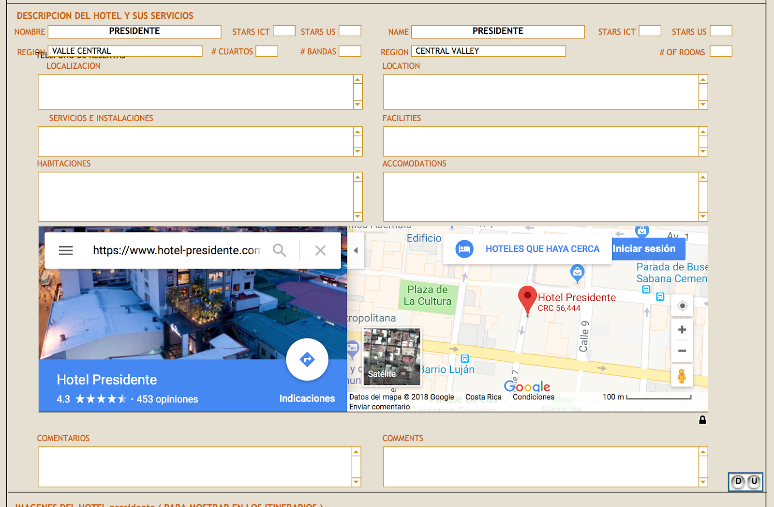Click the Hotel Presidente map label text
This screenshot has height=507, width=774.
point(577,297)
